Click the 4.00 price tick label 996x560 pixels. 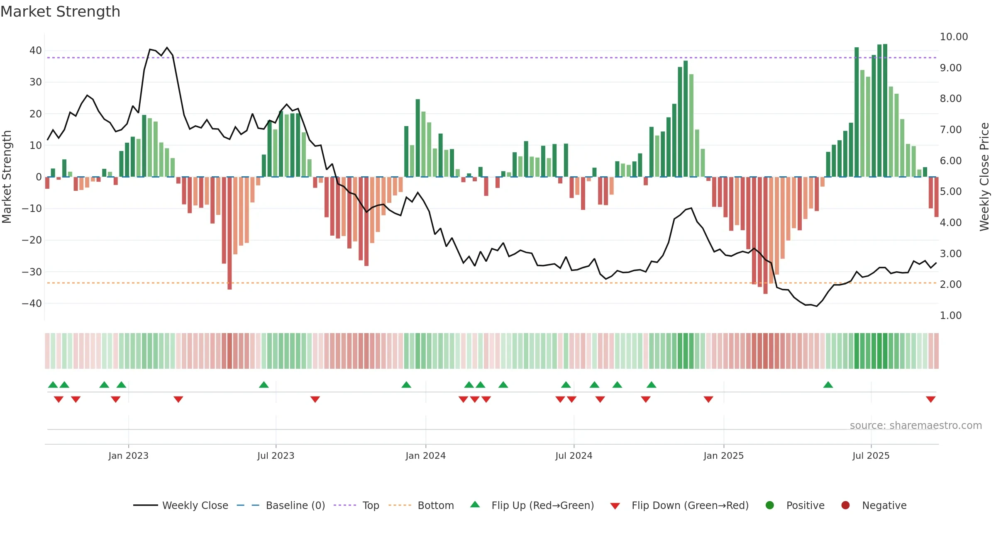click(950, 223)
